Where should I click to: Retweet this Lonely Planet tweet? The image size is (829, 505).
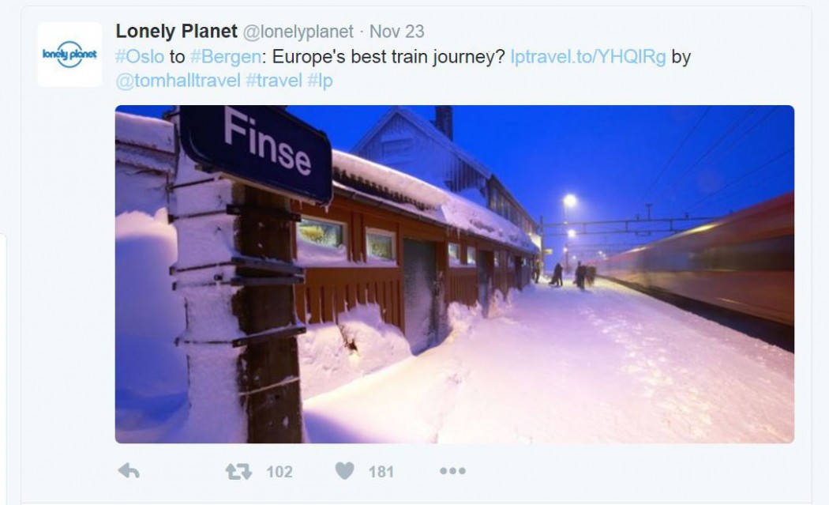tap(238, 471)
